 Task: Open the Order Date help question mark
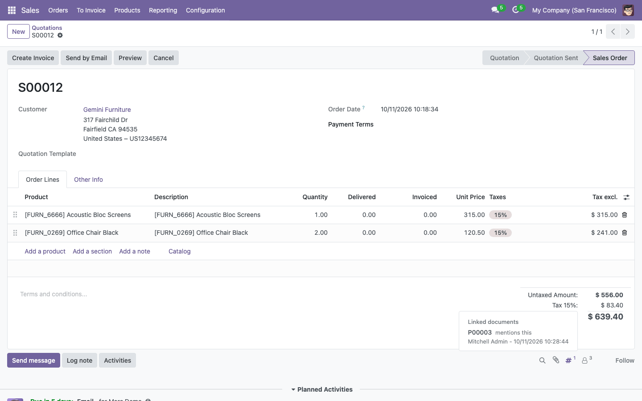(x=363, y=107)
